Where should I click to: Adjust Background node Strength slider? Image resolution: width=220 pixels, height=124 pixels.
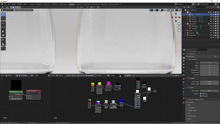pyautogui.click(x=16, y=99)
